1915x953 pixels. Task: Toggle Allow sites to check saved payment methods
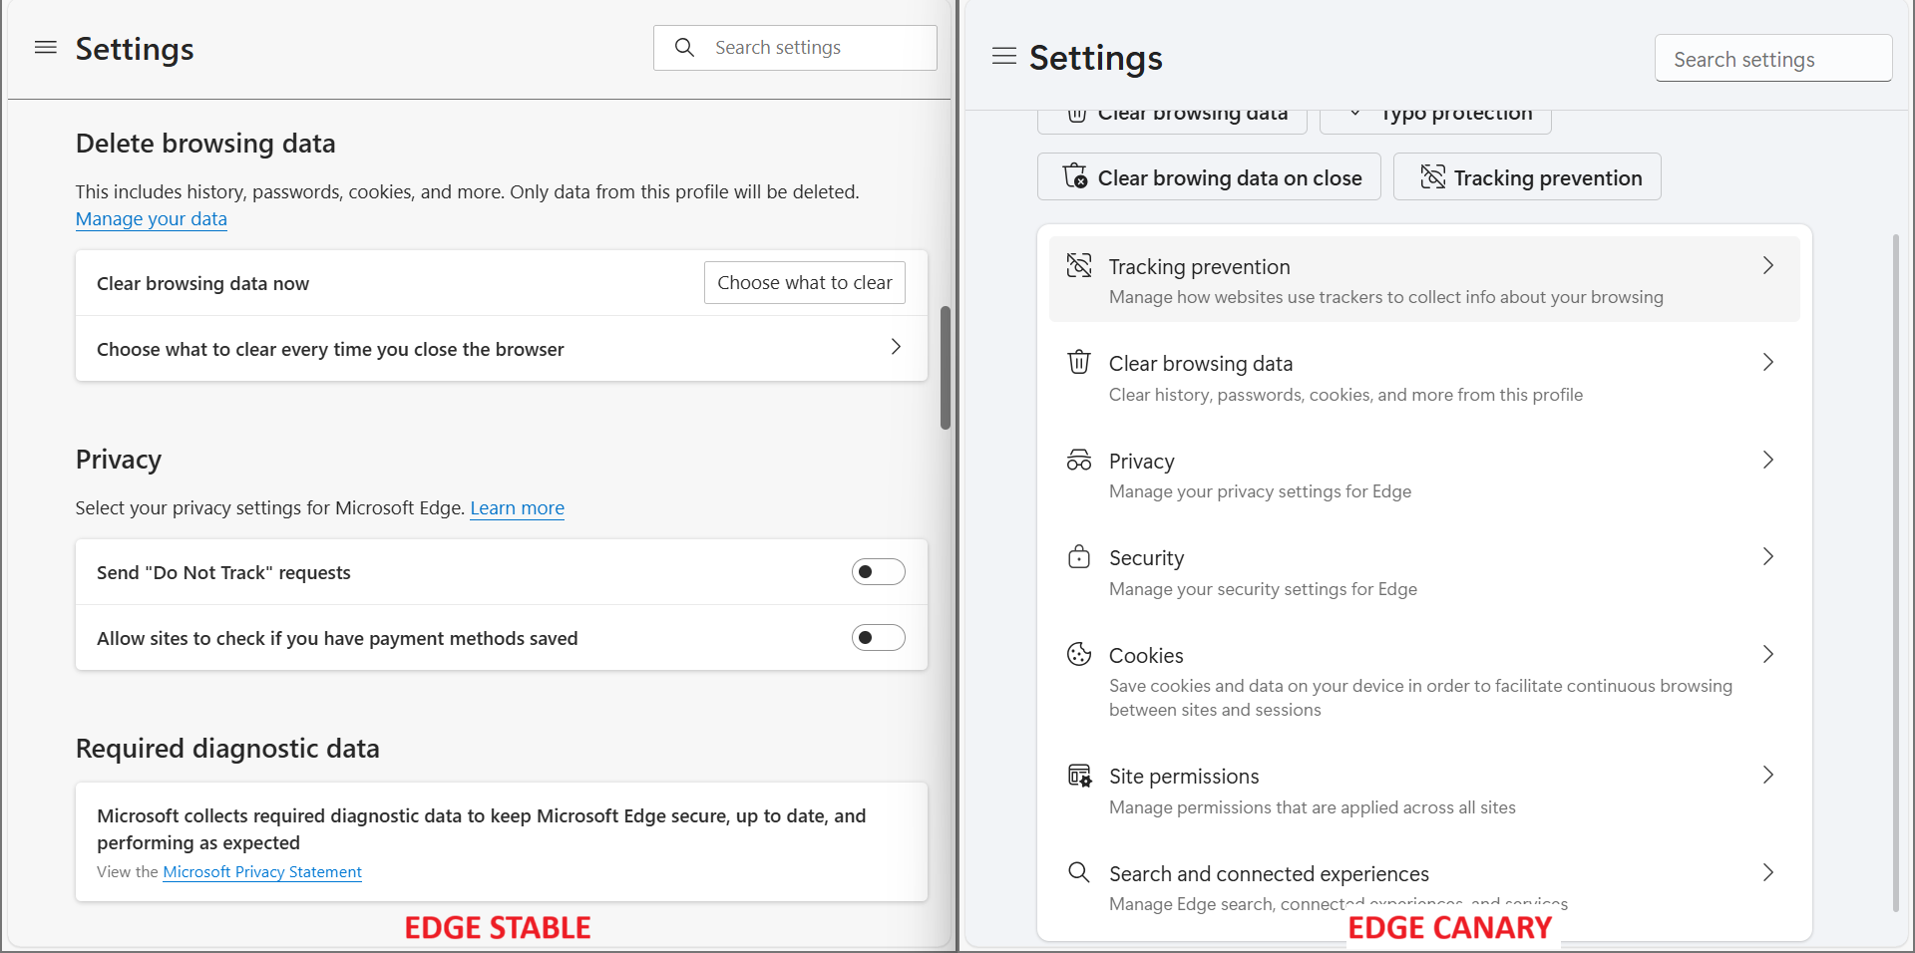click(878, 637)
